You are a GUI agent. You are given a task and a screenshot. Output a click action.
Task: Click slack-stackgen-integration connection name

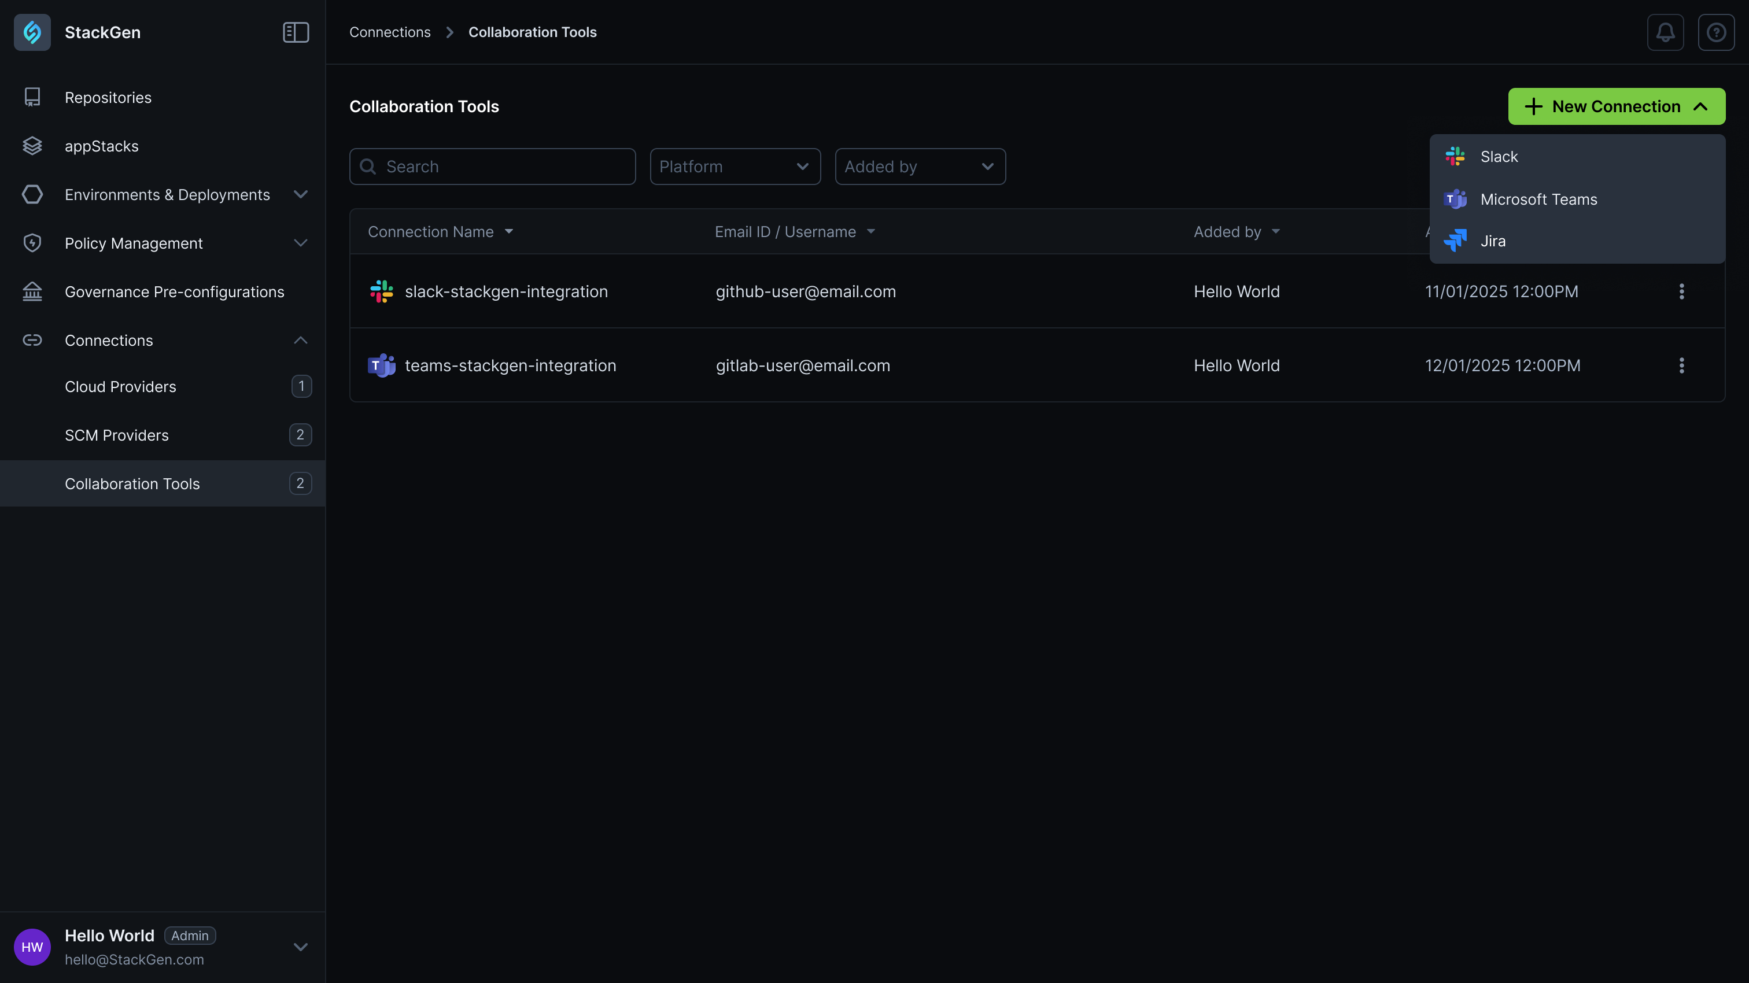pyautogui.click(x=507, y=291)
